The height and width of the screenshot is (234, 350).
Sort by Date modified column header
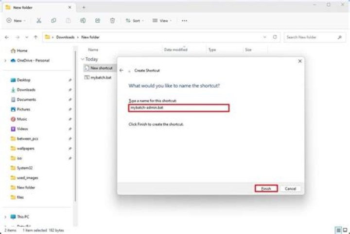[x=175, y=50]
